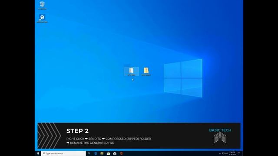This screenshot has width=278, height=156.
Task: Click the taskbar search box
Action: 63,153
